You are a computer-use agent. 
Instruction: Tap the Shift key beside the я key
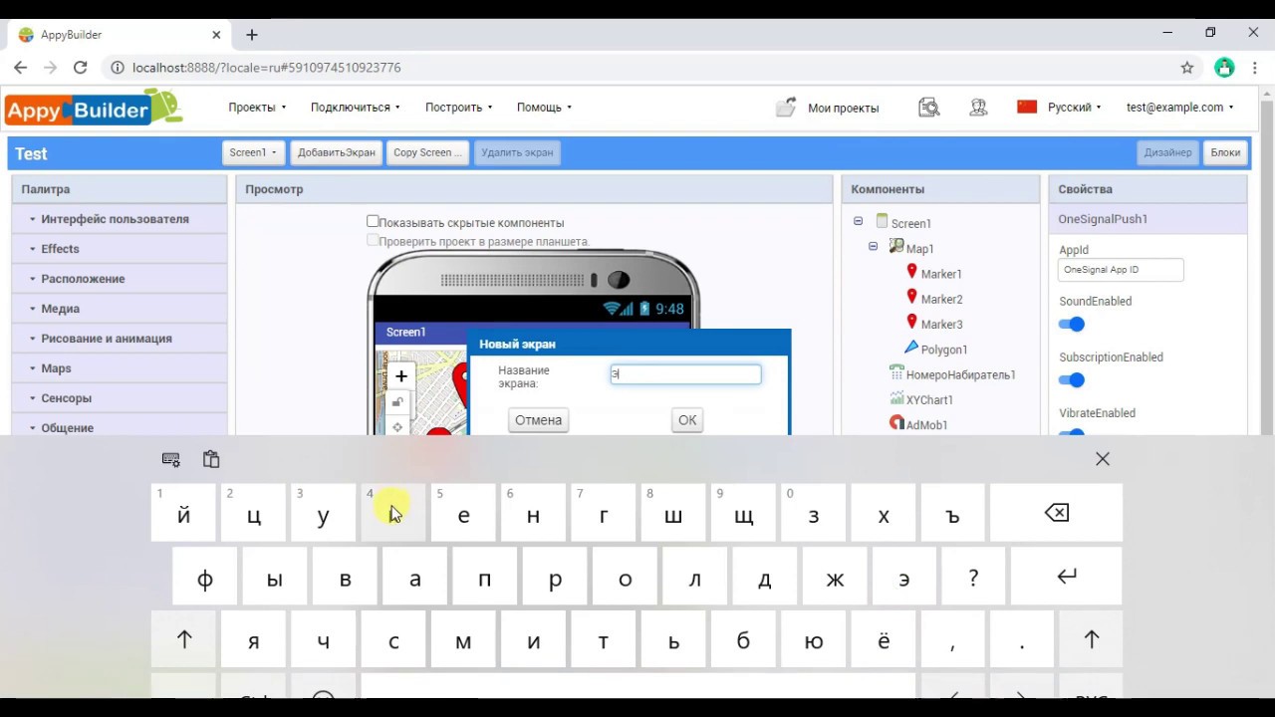coord(184,640)
